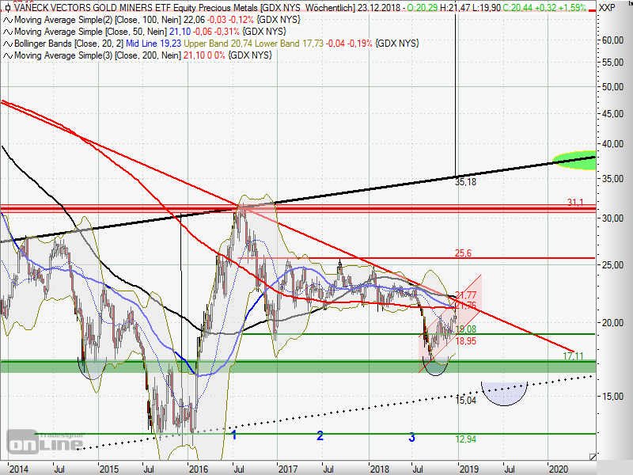Click the 2018 label on the time axis
The image size is (633, 475).
pyautogui.click(x=380, y=469)
